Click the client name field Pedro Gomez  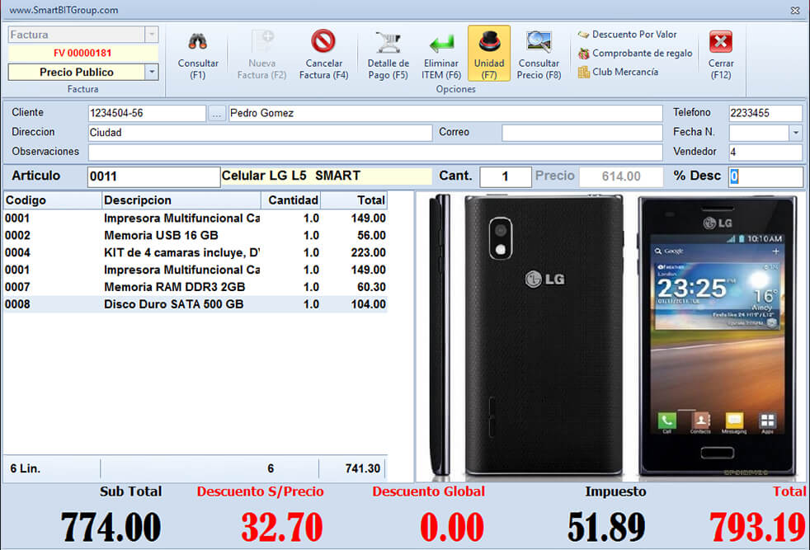(x=445, y=113)
